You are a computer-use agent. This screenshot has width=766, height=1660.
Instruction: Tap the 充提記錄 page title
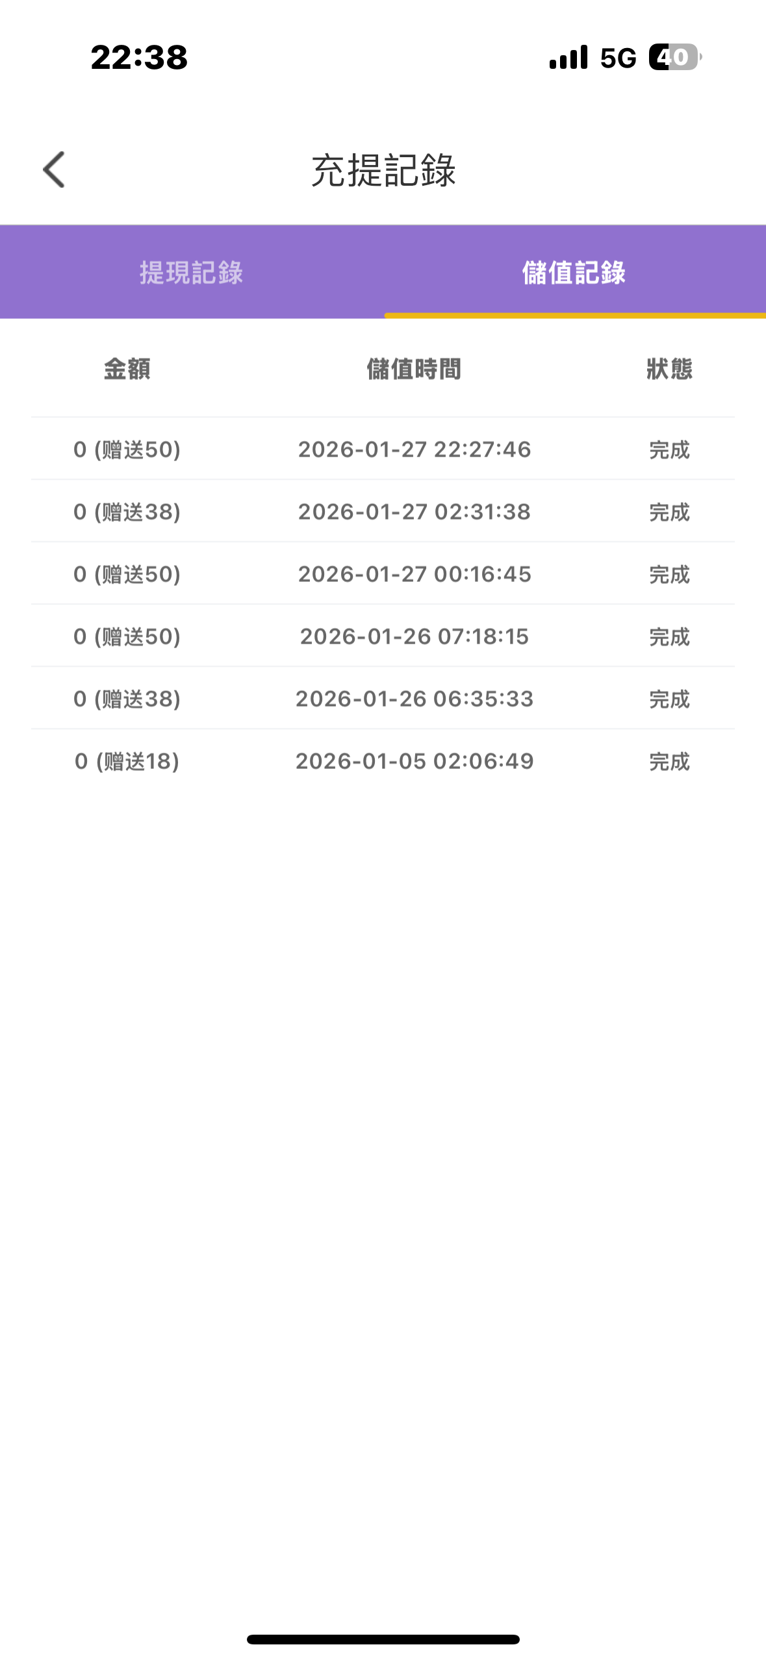click(x=383, y=170)
